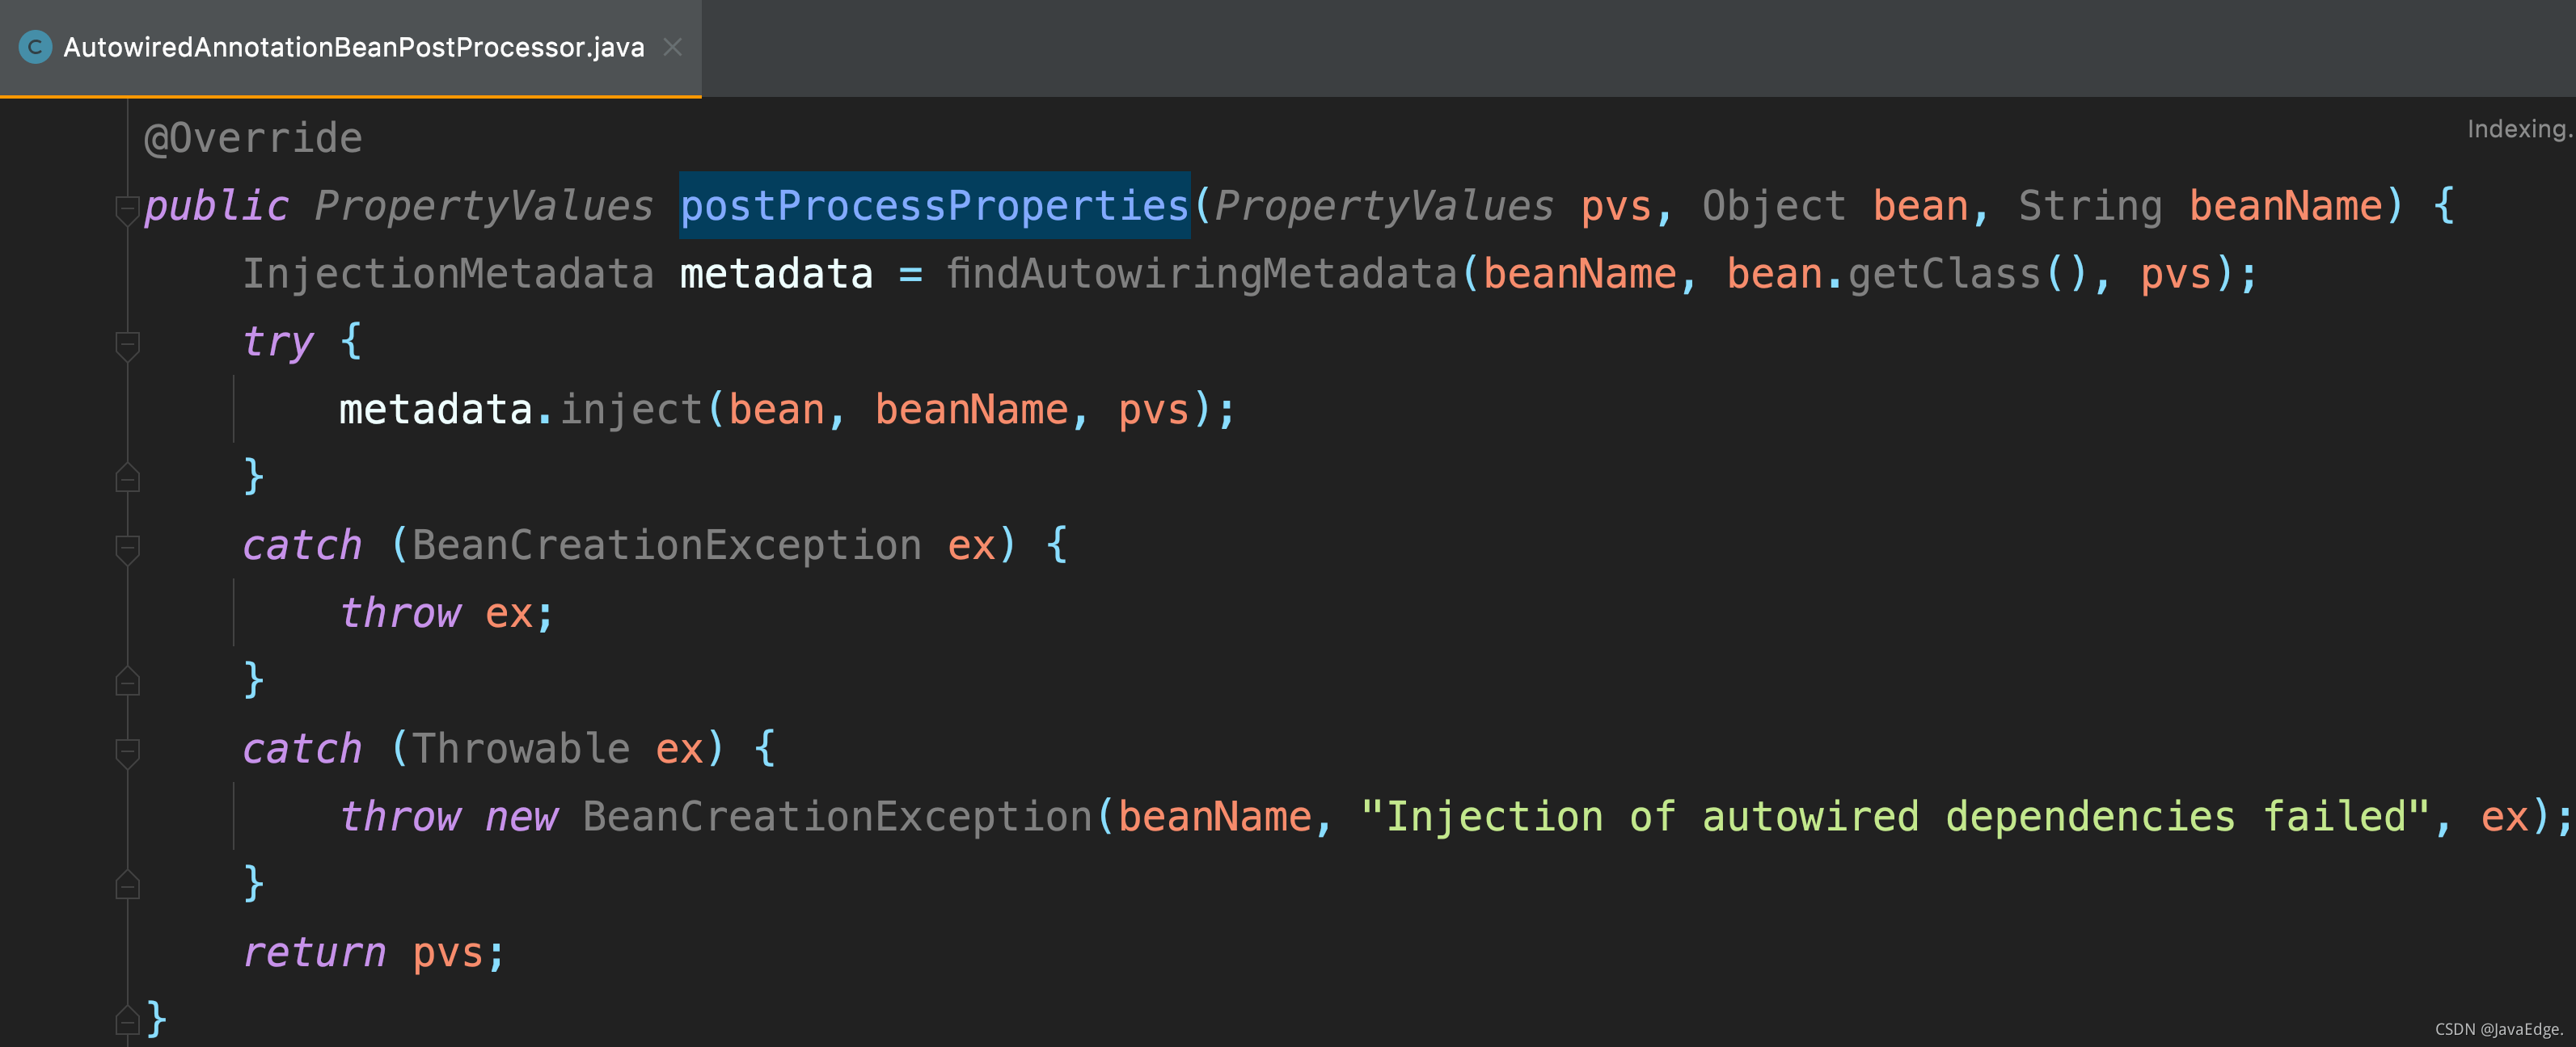Click the inject method call
Image resolution: width=2576 pixels, height=1047 pixels.
click(631, 410)
